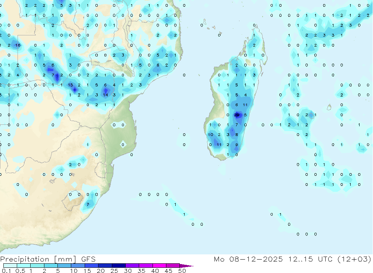Click the '50' legend scale label
This screenshot has height=273, width=373.
[x=182, y=271]
